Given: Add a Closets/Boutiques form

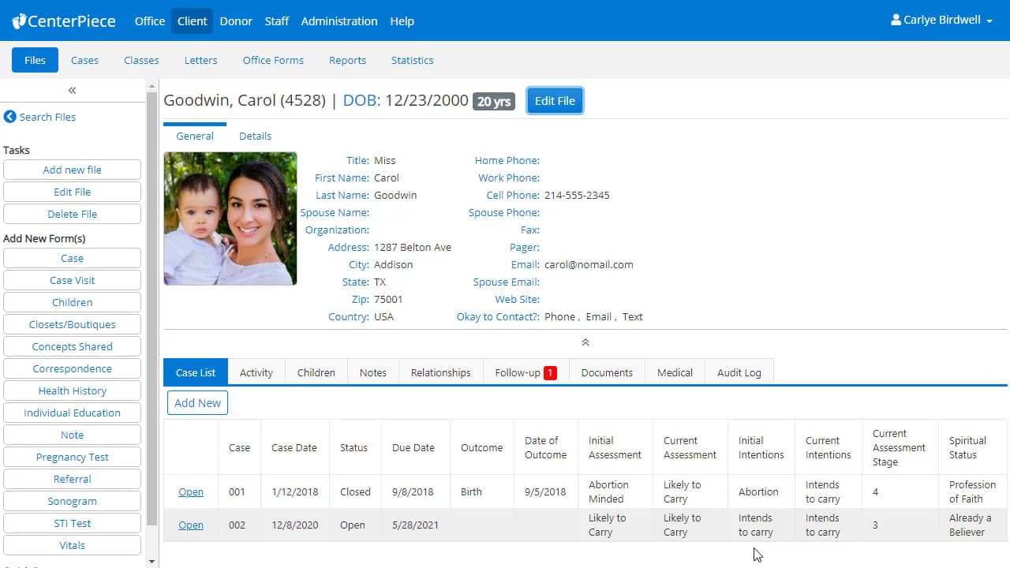Looking at the screenshot, I should tap(72, 324).
